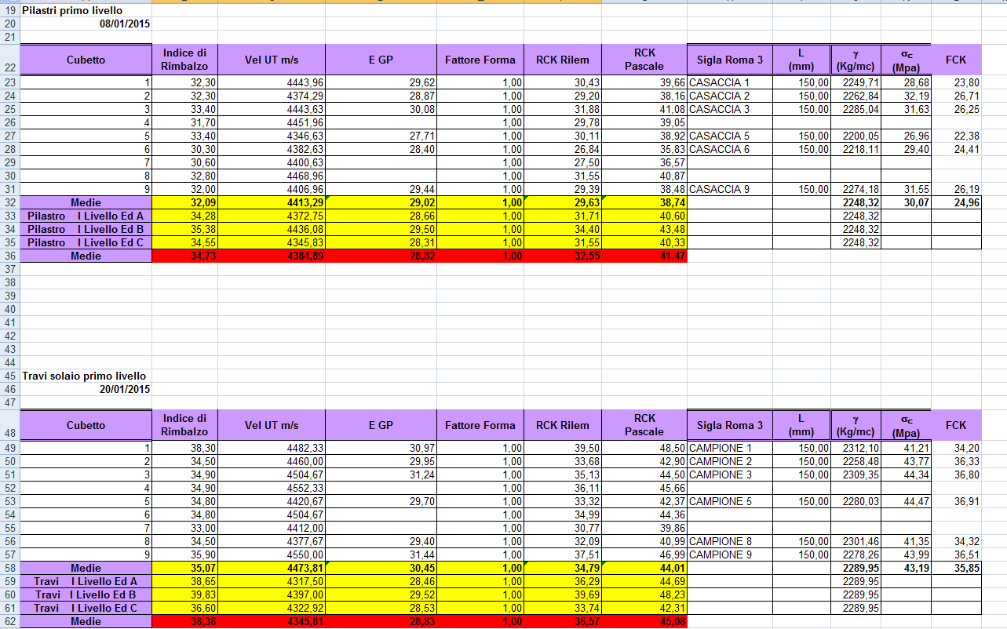Select the CASACCIA 3 cell
Screen dimensions: 1007x629
click(730, 109)
